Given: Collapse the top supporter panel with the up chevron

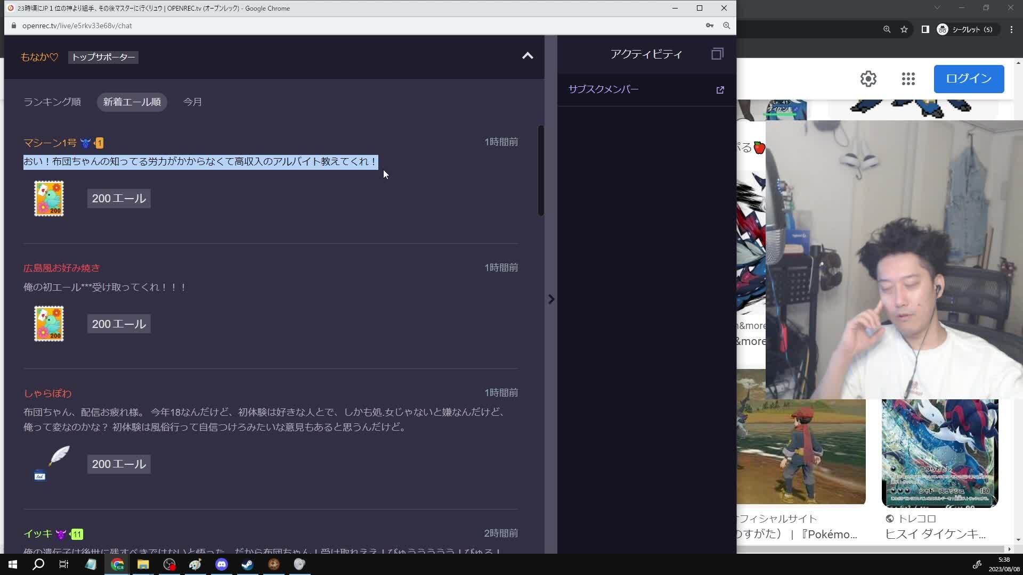Looking at the screenshot, I should coord(527,56).
